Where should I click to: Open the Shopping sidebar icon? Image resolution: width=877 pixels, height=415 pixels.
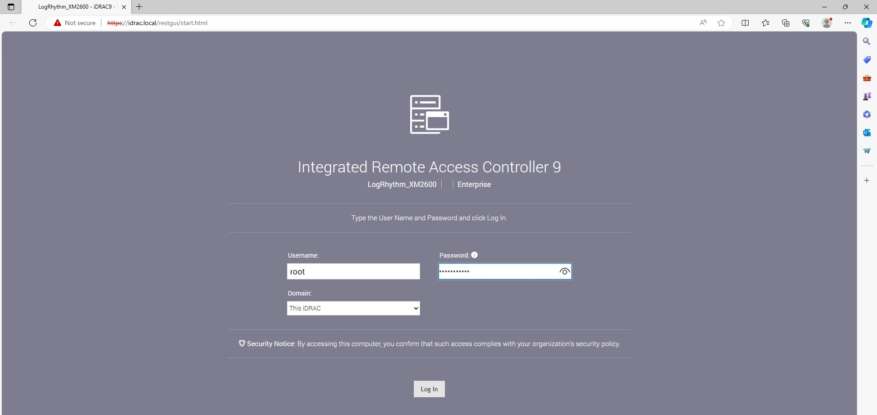(x=866, y=59)
